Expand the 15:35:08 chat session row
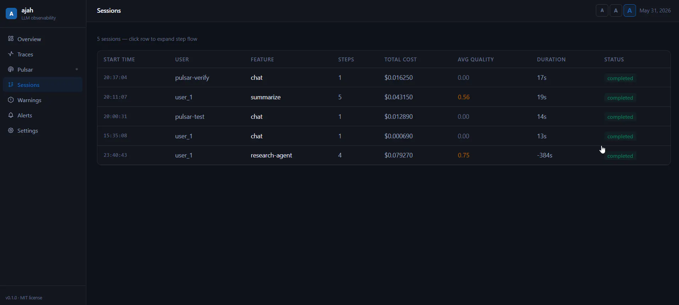Image resolution: width=679 pixels, height=305 pixels. click(384, 136)
